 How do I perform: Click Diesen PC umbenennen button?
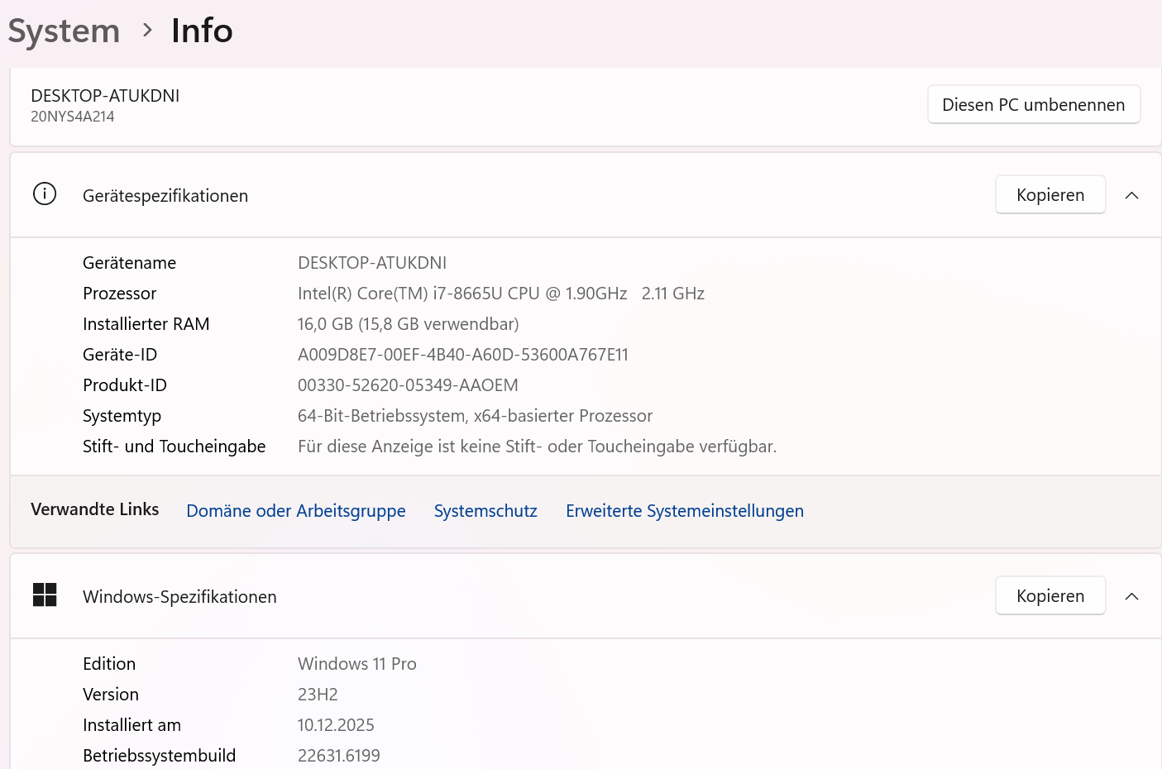(1034, 104)
